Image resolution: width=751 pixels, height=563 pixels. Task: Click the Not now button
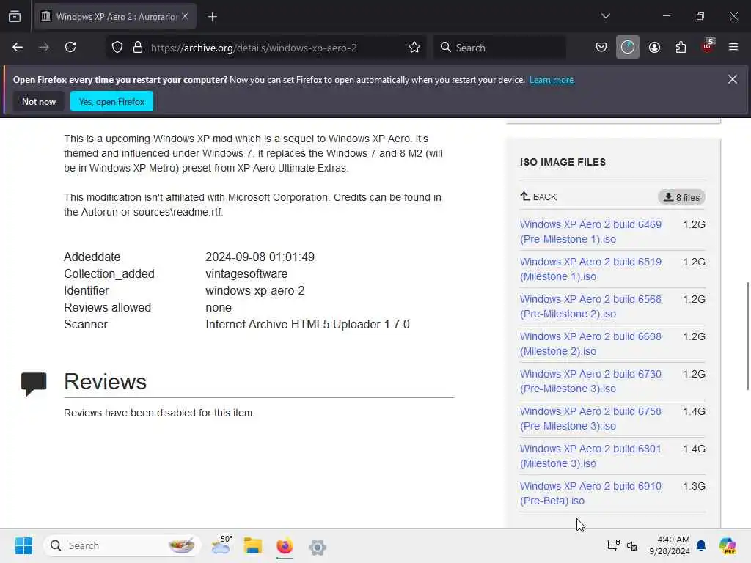39,101
